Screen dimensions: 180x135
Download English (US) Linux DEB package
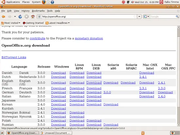point(94,83)
